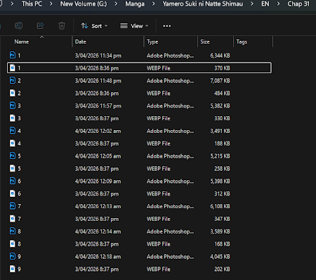Click size 6,108 KB cell

[220, 206]
